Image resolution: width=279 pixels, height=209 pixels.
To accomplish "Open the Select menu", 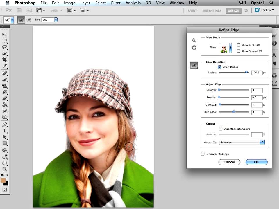I will tap(101, 3).
